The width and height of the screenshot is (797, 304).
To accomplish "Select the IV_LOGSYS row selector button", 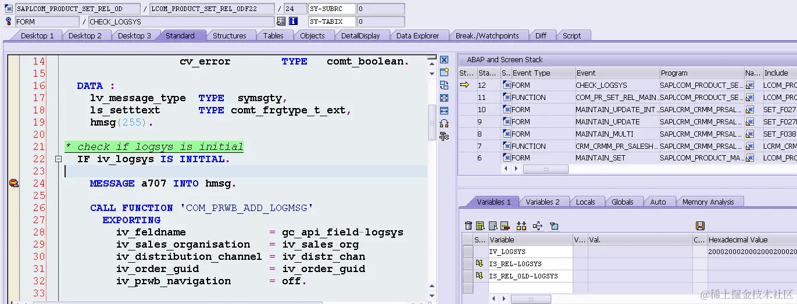I will click(467, 252).
